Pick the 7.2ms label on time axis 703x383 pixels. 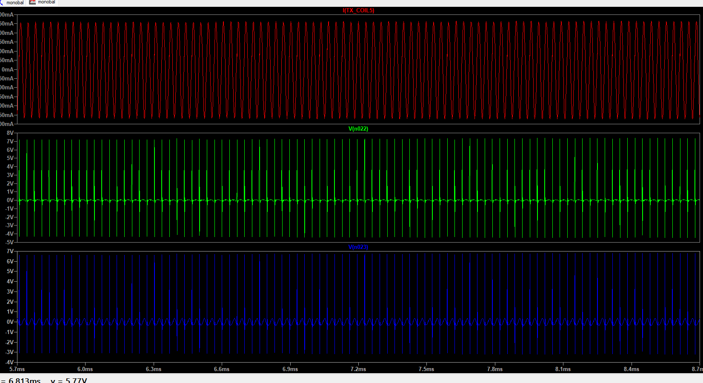pyautogui.click(x=358, y=369)
